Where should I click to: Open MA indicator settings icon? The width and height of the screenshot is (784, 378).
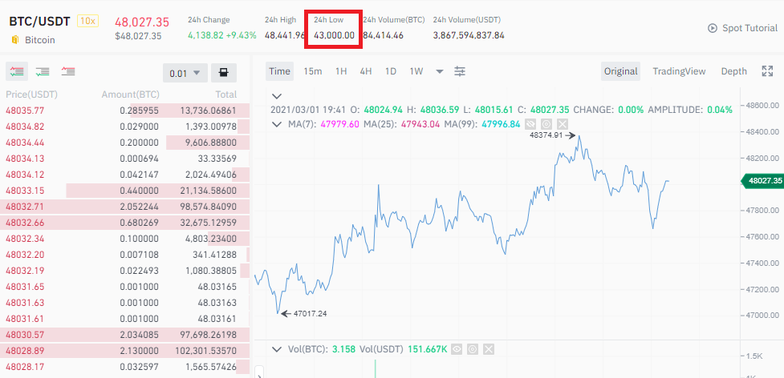tap(546, 123)
